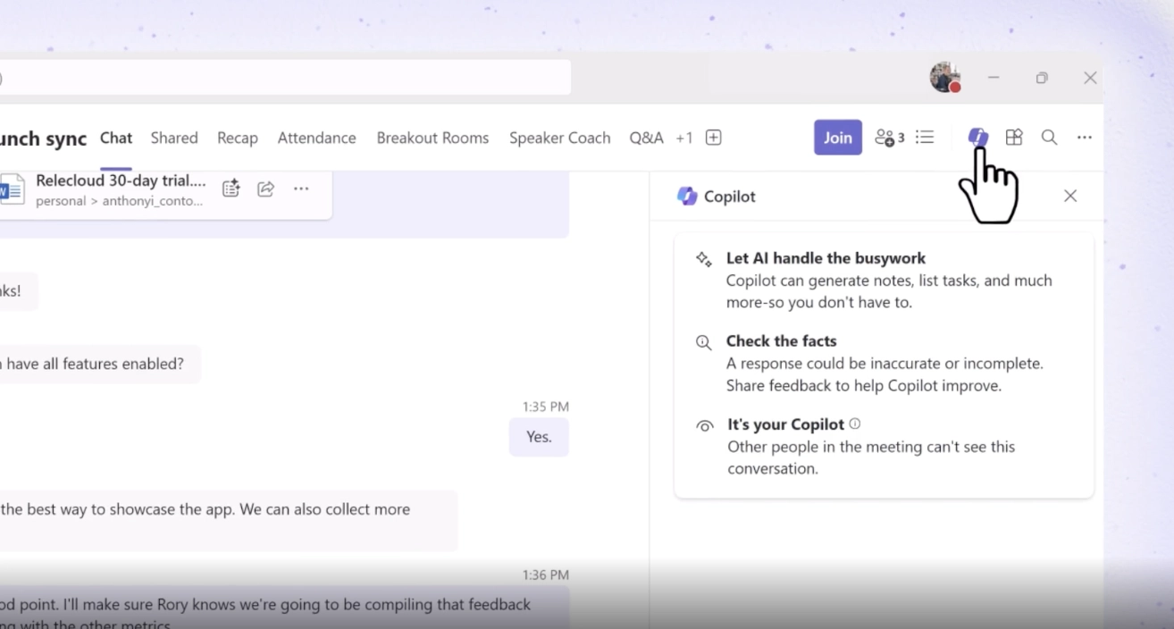Click the Copilot panel title text
This screenshot has height=629, width=1174.
coord(730,197)
